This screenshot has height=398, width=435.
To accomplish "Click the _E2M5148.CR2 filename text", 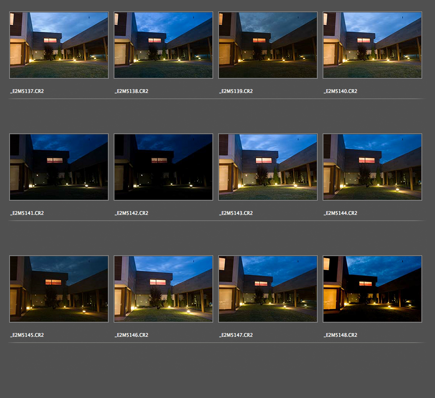I will point(340,335).
